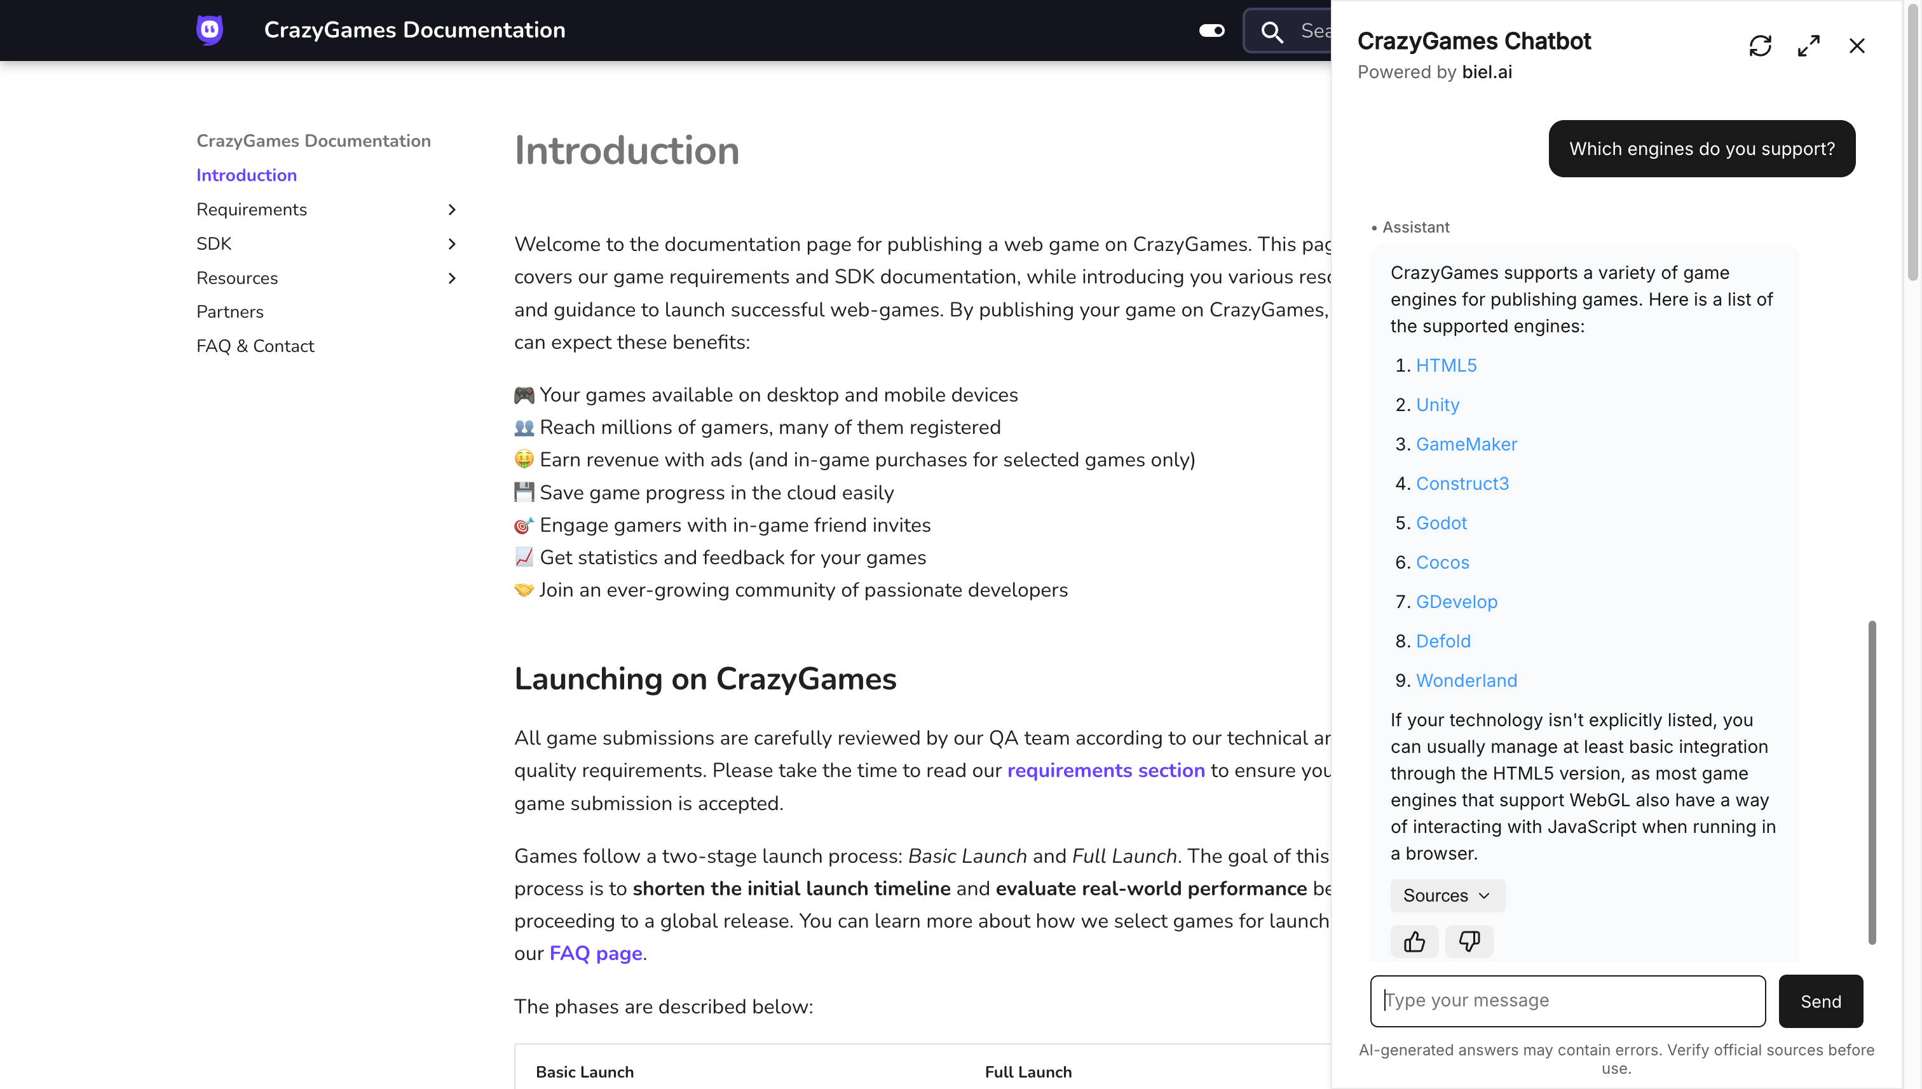Go to FAQ & Contact page
The height and width of the screenshot is (1089, 1922).
255,346
